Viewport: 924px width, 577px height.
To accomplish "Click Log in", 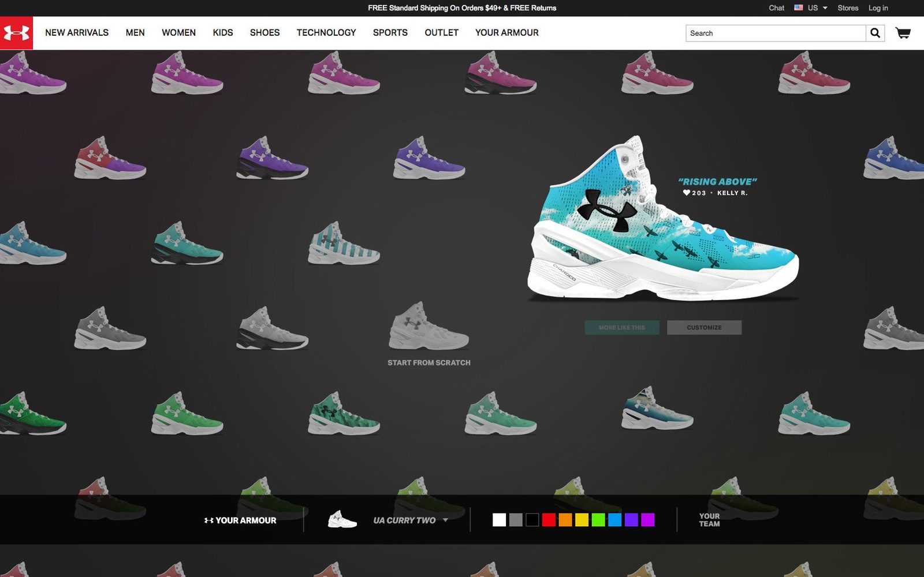I will 878,8.
